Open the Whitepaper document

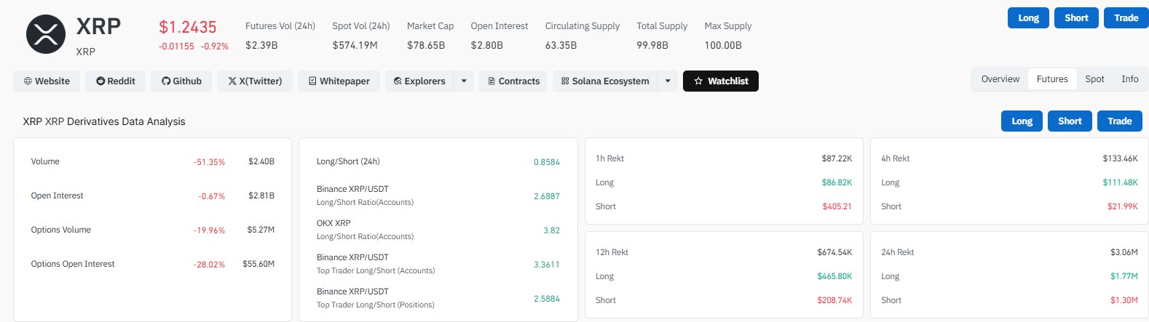(339, 81)
